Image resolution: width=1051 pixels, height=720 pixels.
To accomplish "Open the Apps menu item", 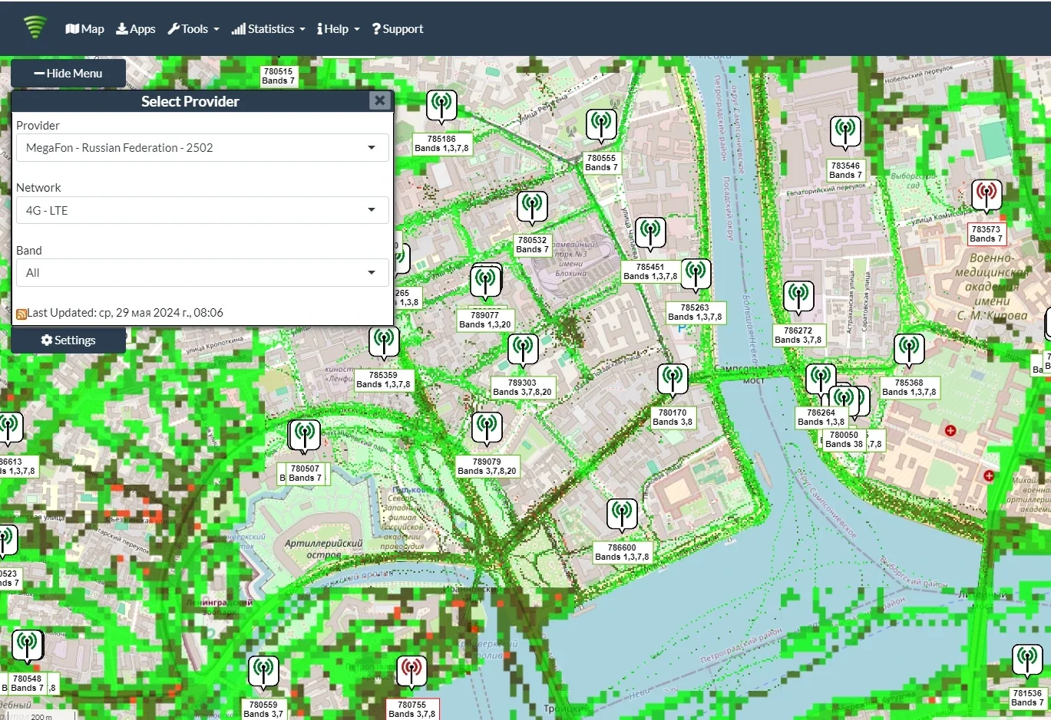I will tap(135, 29).
